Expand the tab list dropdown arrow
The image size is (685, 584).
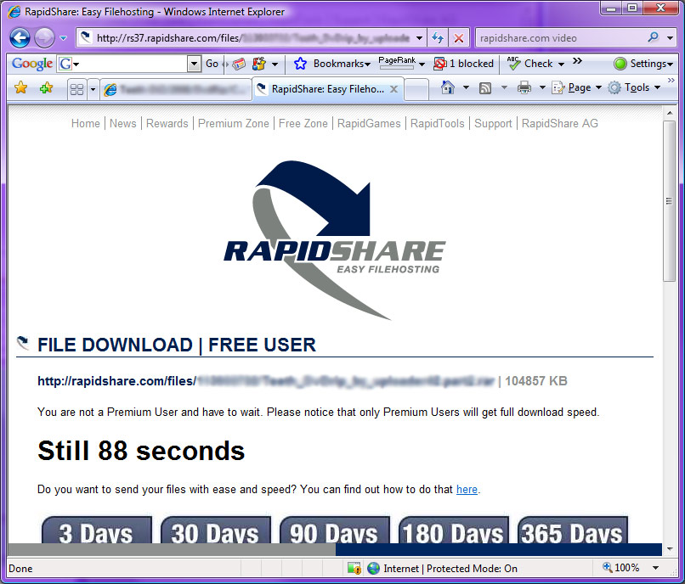(x=93, y=89)
